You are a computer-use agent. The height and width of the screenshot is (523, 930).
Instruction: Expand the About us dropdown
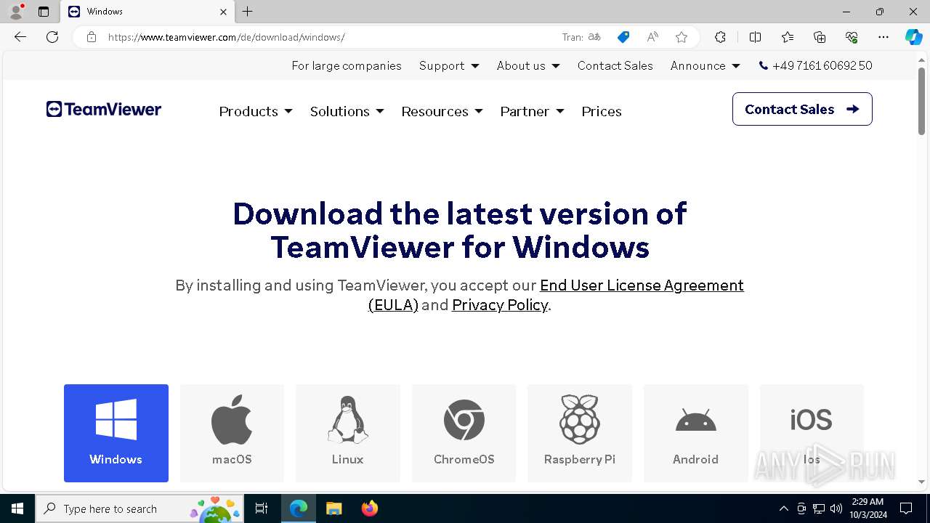pyautogui.click(x=528, y=65)
